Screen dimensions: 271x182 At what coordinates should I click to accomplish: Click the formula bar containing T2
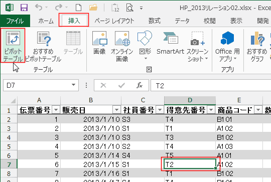click(x=211, y=85)
